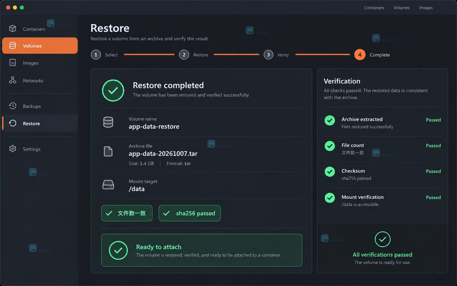Open Volumes in the top navigation bar
This screenshot has width=457, height=286.
coord(401,8)
